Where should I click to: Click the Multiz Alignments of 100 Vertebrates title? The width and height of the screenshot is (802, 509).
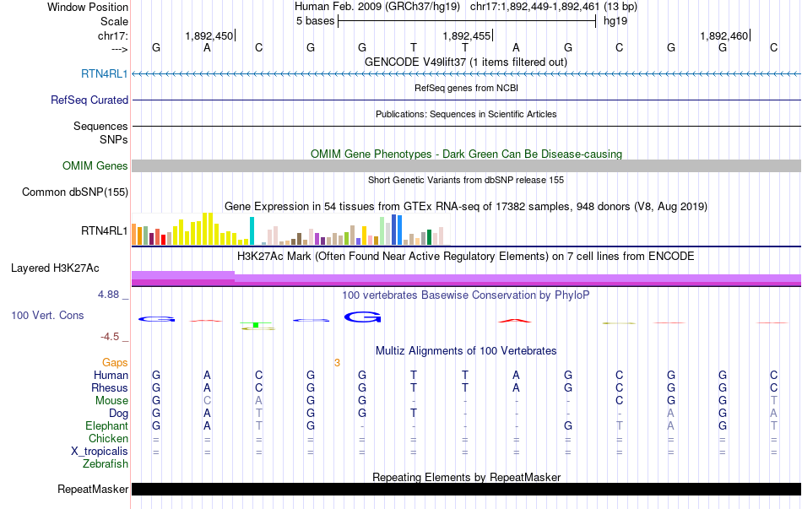click(466, 350)
